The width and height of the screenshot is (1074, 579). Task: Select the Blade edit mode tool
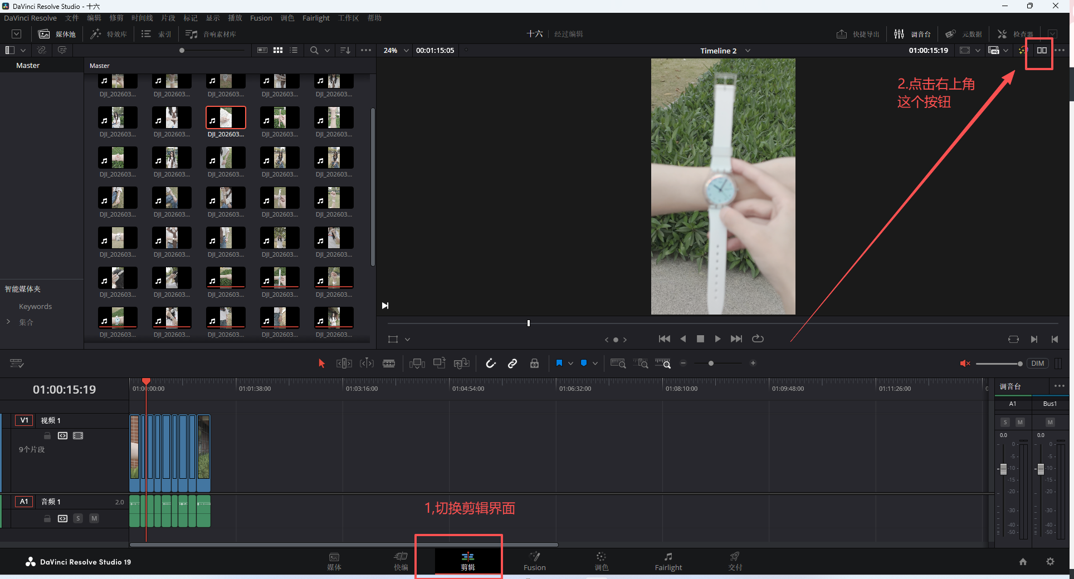tap(389, 364)
